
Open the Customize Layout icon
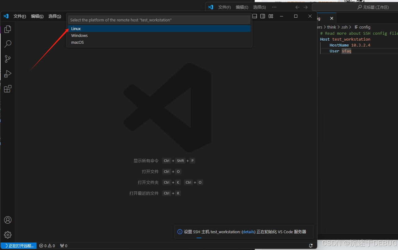tap(271, 16)
